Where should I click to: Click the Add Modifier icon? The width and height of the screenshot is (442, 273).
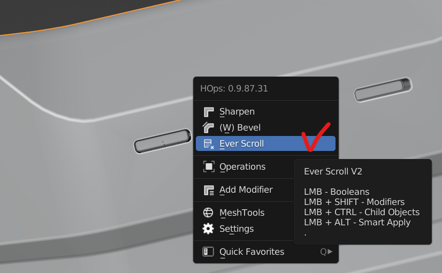pyautogui.click(x=209, y=190)
